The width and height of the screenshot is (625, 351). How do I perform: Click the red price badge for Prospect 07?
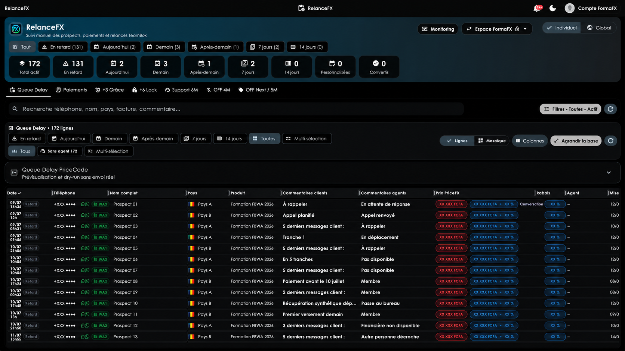(451, 270)
